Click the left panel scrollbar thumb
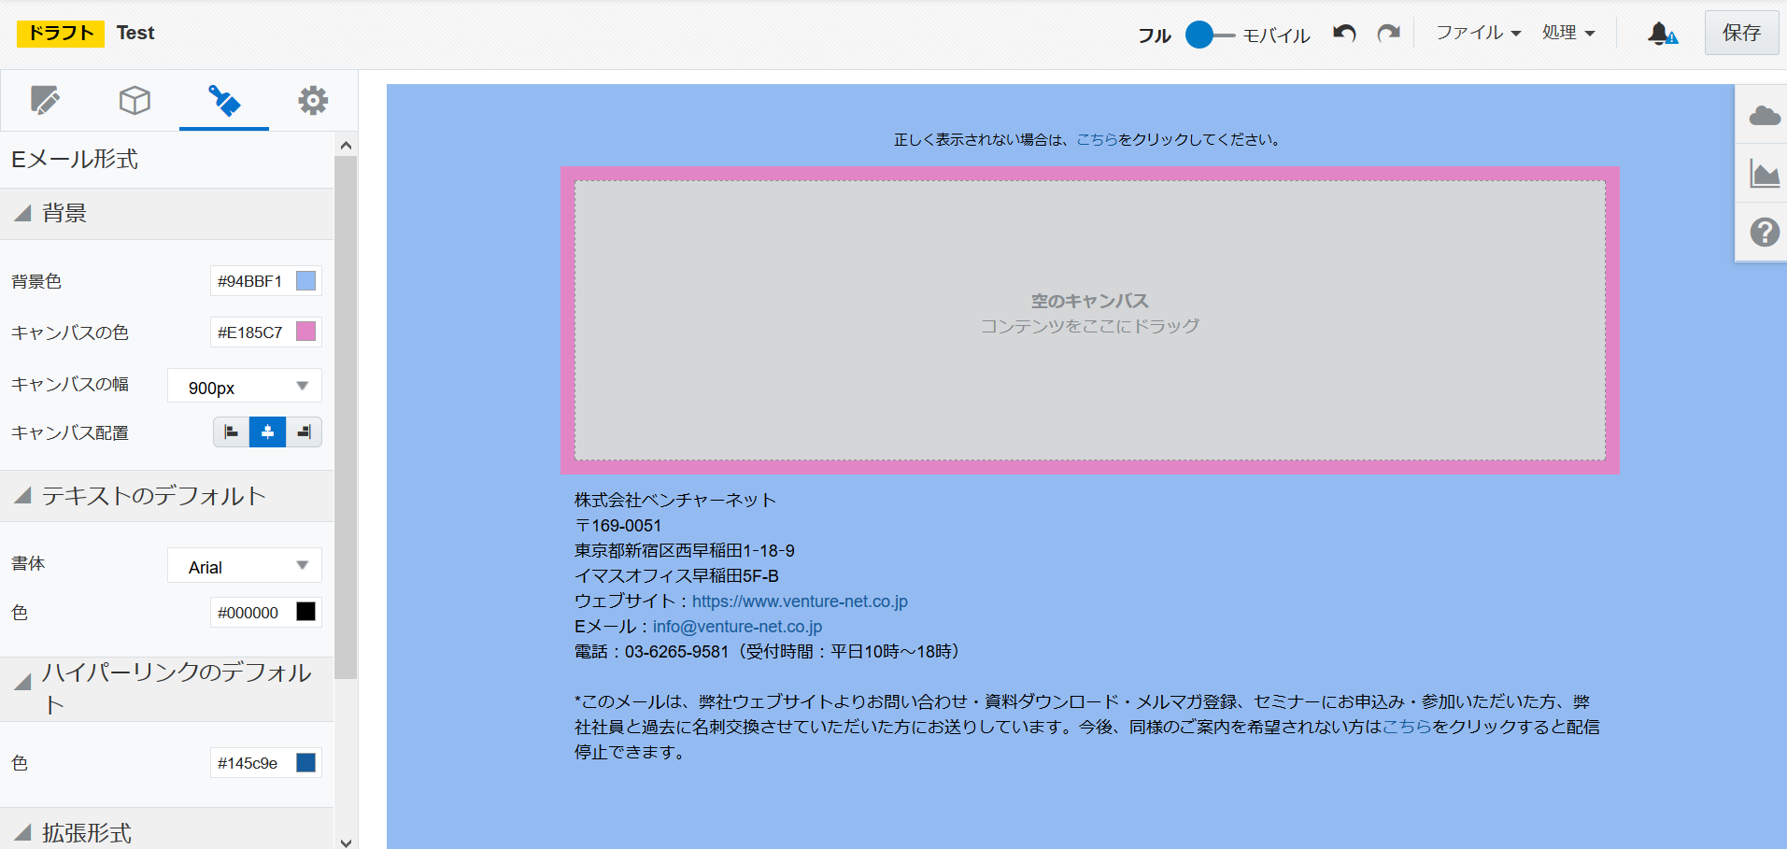The width and height of the screenshot is (1787, 849). pos(346,417)
